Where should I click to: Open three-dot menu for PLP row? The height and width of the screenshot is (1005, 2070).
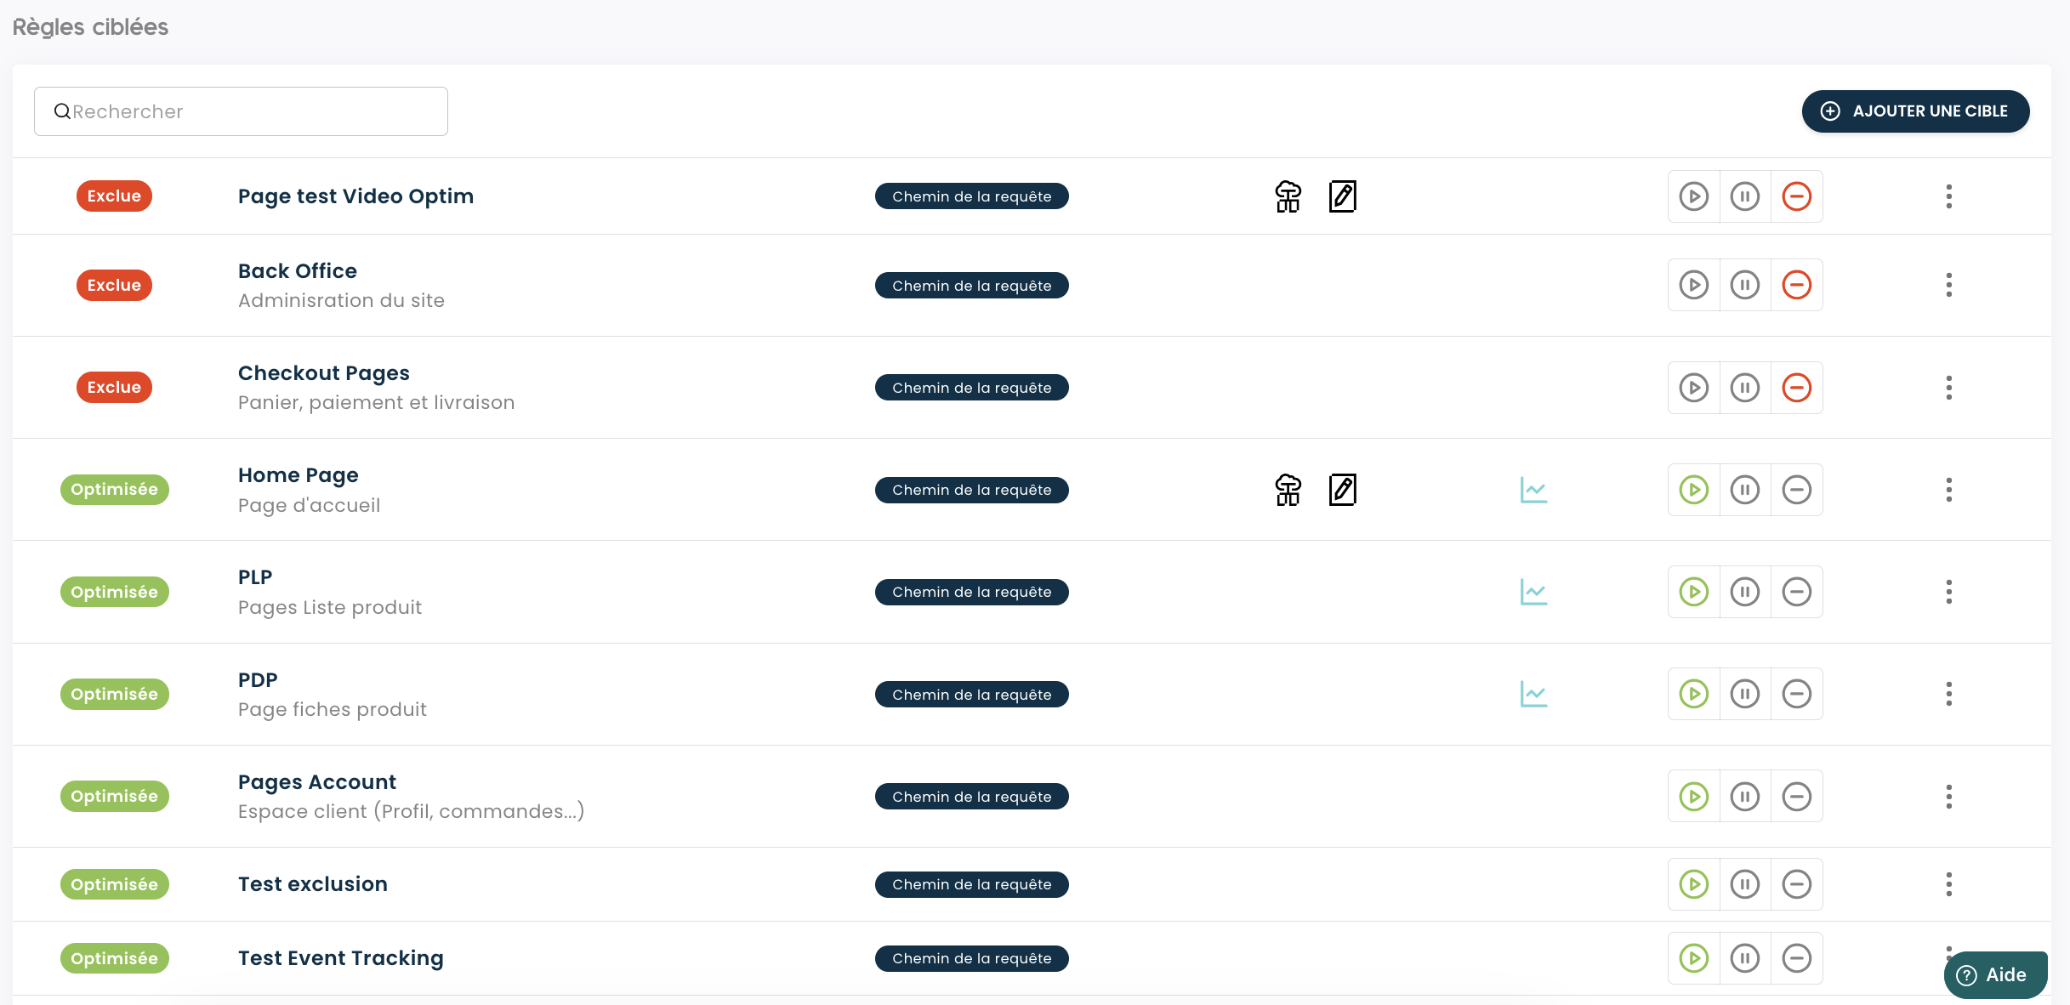pos(1948,592)
